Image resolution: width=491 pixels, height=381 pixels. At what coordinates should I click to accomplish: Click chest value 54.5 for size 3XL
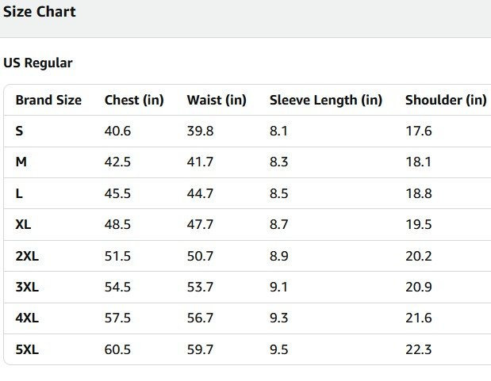point(117,288)
